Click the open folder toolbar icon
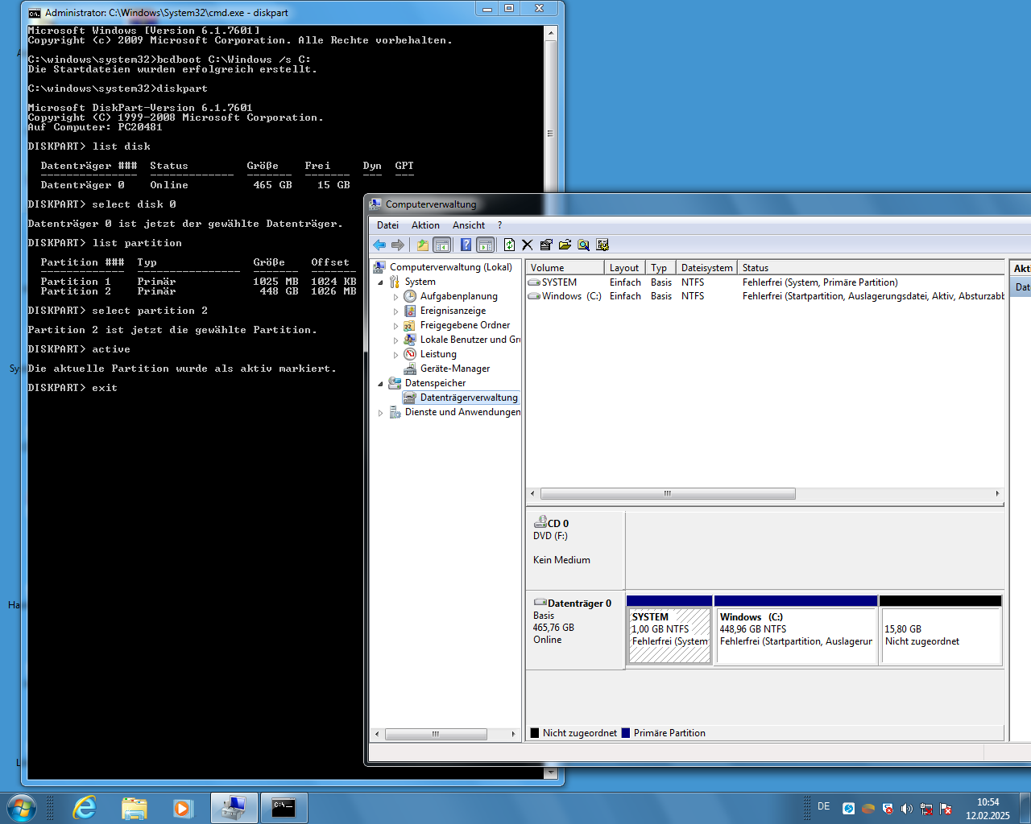The height and width of the screenshot is (824, 1031). [565, 245]
